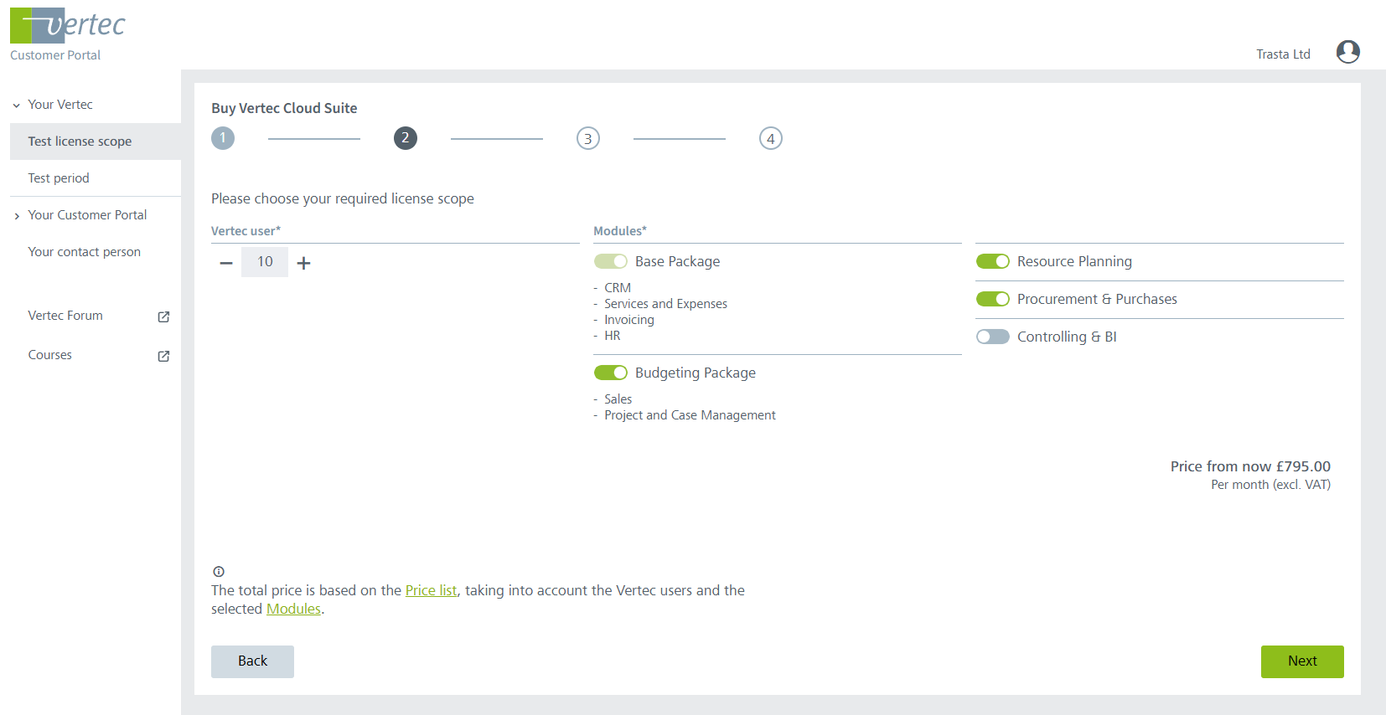This screenshot has width=1386, height=715.
Task: Switch off the Budgeting Package toggle
Action: point(610,373)
